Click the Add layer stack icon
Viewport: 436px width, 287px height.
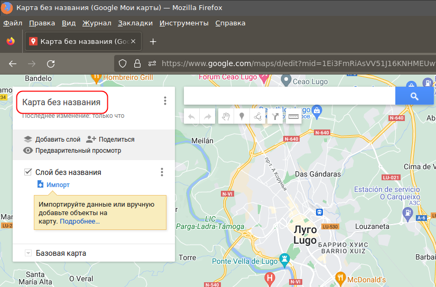28,140
